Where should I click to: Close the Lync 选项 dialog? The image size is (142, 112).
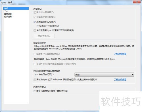[x=137, y=2]
